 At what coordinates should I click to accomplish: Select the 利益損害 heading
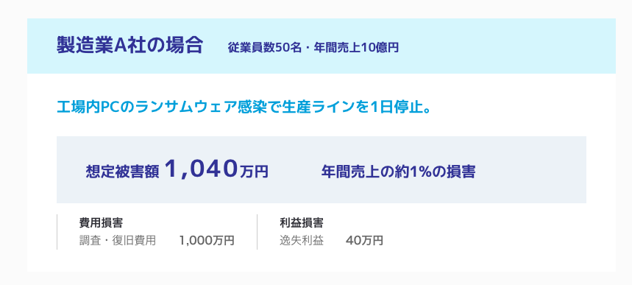click(x=302, y=223)
